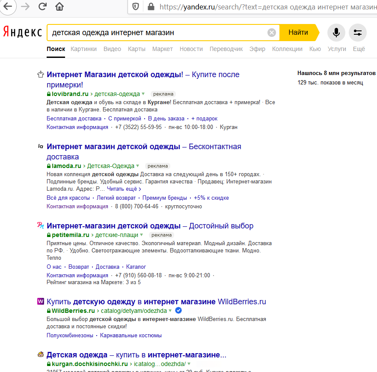Screen dimensions: 377x372
Task: Switch to the Карты tab
Action: click(137, 49)
